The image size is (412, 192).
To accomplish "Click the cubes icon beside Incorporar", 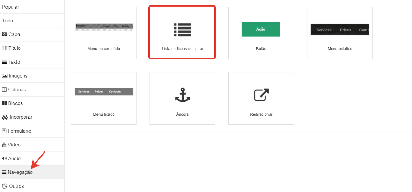I will point(5,117).
